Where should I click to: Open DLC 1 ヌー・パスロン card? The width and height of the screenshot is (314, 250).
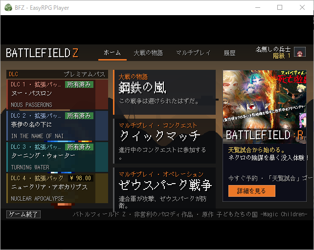tap(57, 94)
